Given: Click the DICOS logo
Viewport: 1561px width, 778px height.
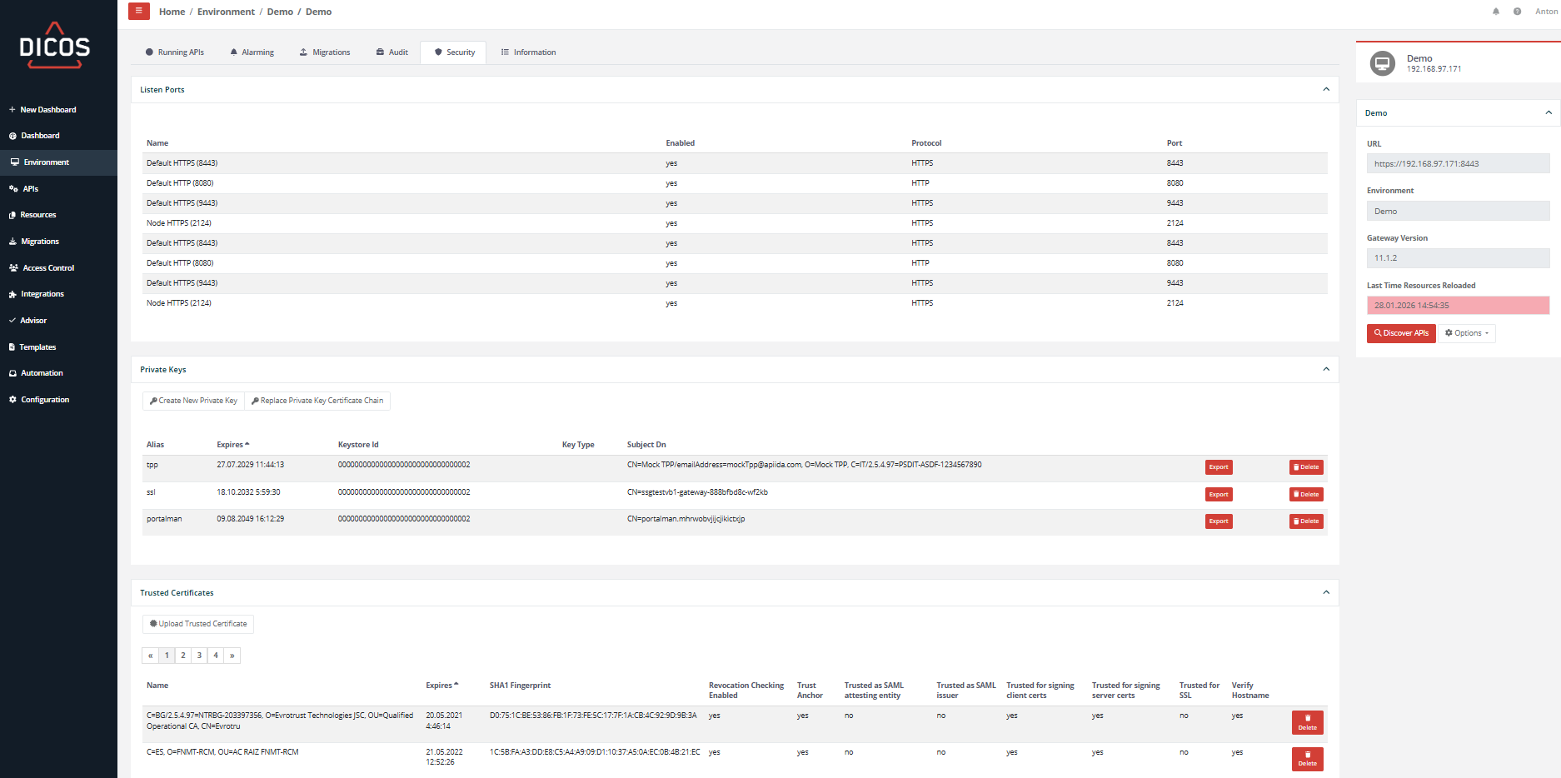Looking at the screenshot, I should (55, 46).
